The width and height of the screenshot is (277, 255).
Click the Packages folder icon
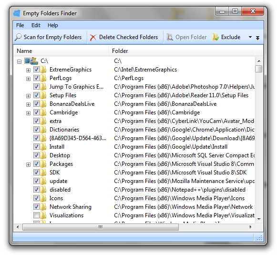click(43, 164)
